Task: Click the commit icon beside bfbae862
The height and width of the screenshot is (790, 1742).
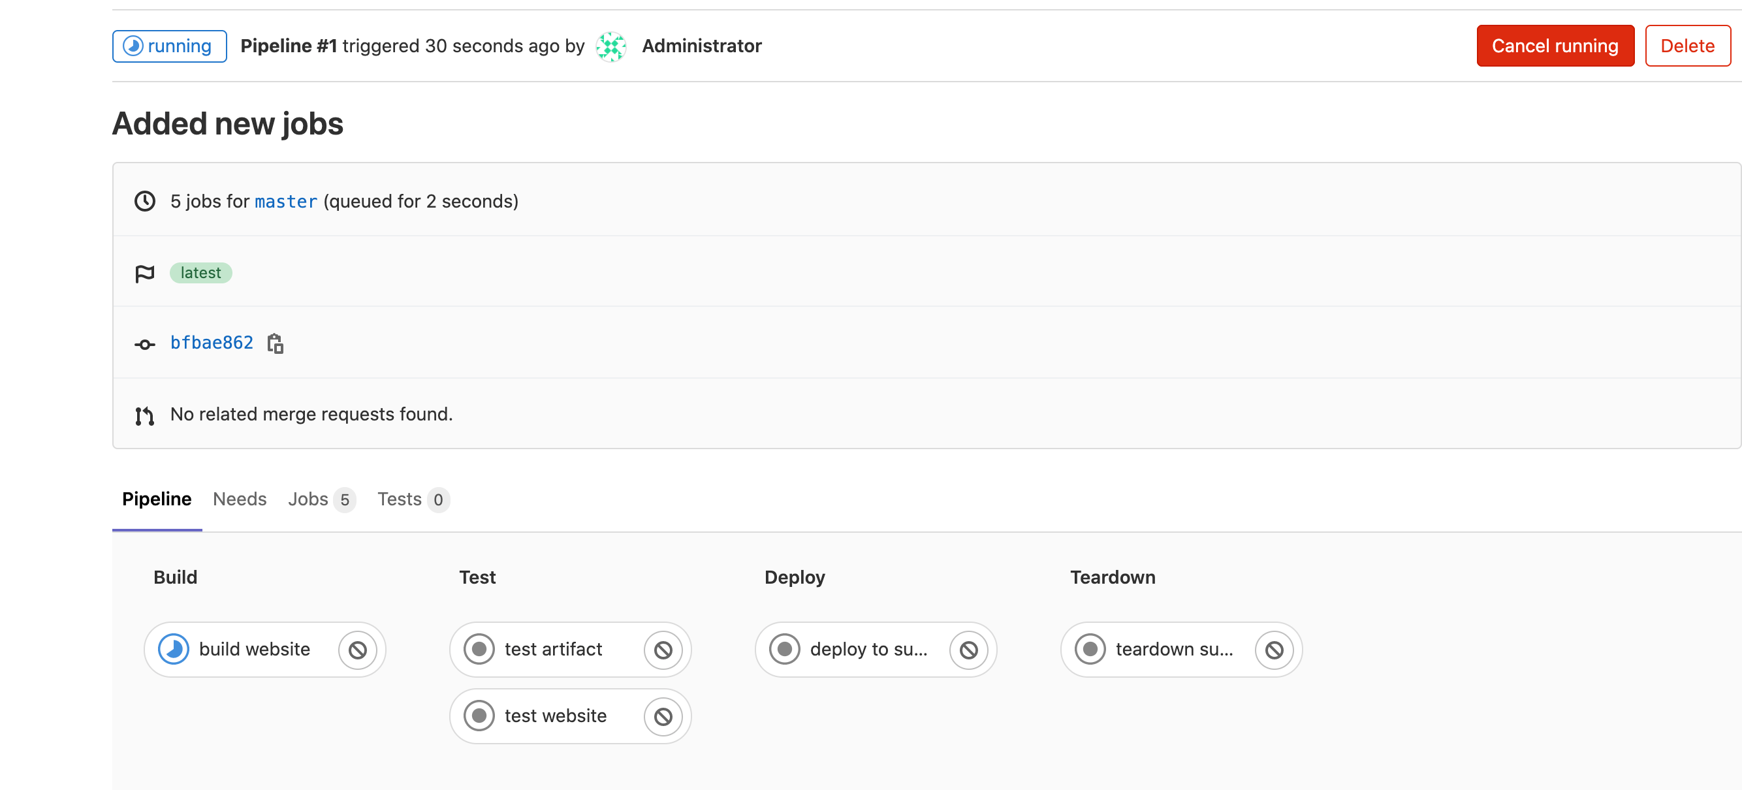Action: pyautogui.click(x=145, y=344)
